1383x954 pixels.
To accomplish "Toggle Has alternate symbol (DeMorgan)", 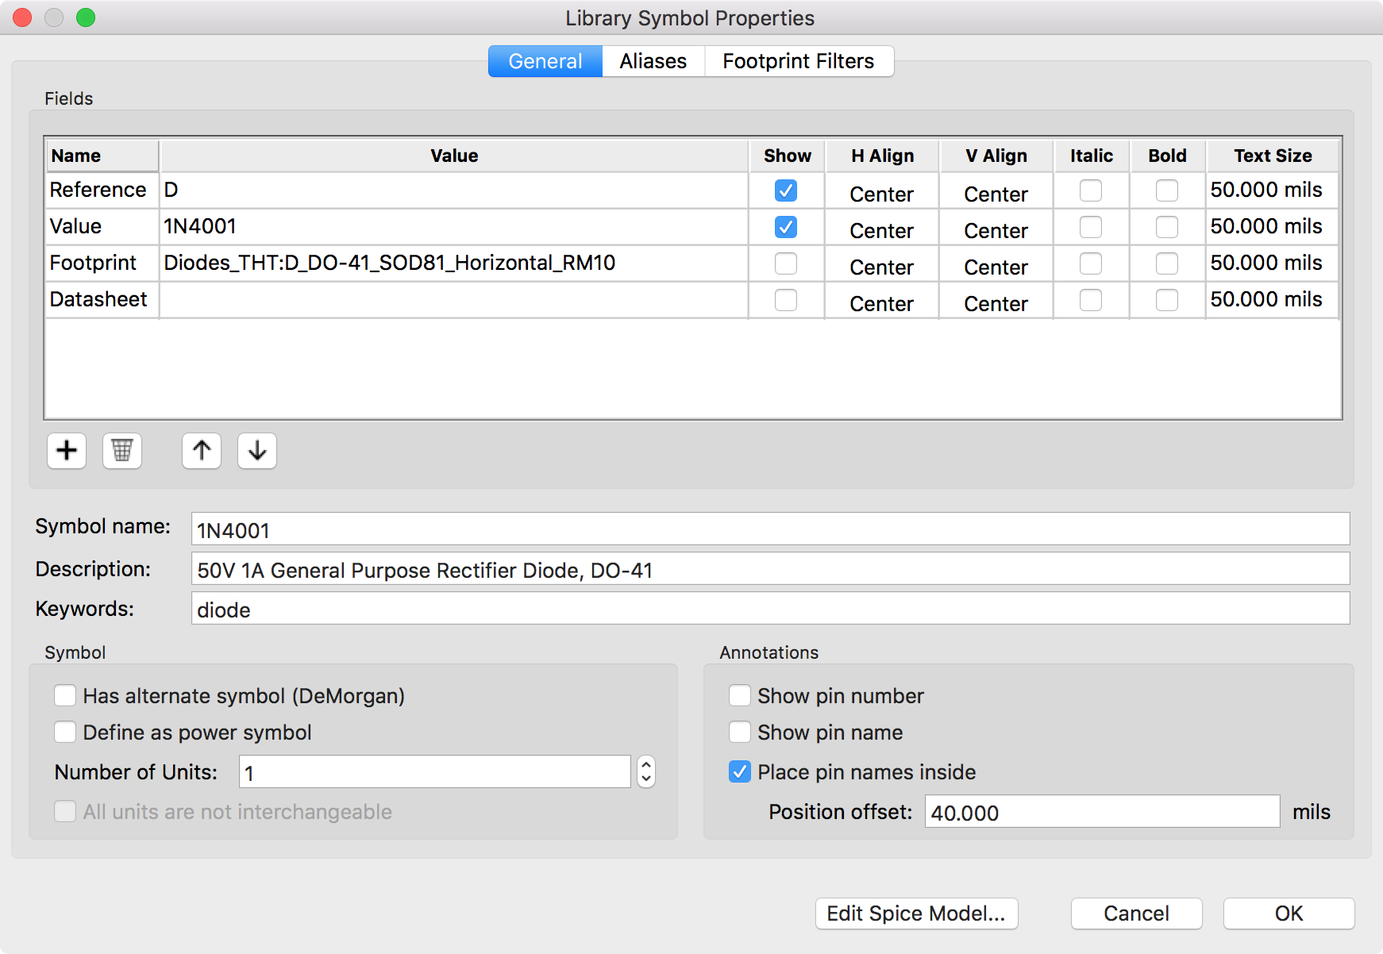I will point(65,696).
